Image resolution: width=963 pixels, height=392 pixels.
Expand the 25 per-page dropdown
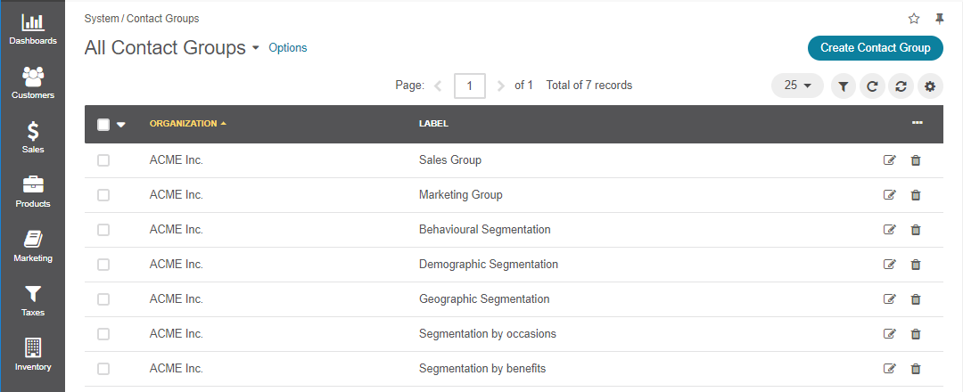click(797, 86)
